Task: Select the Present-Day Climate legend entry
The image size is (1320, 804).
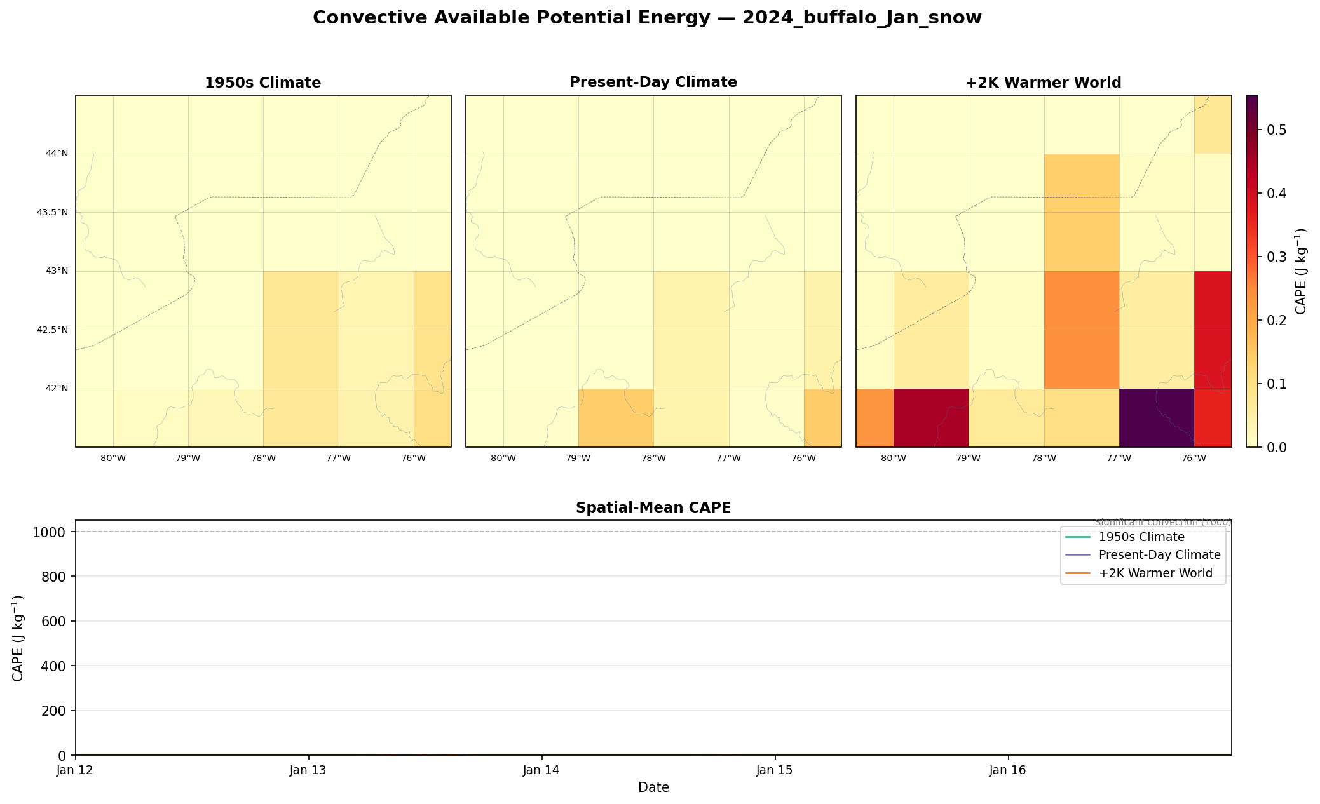Action: tap(1143, 555)
